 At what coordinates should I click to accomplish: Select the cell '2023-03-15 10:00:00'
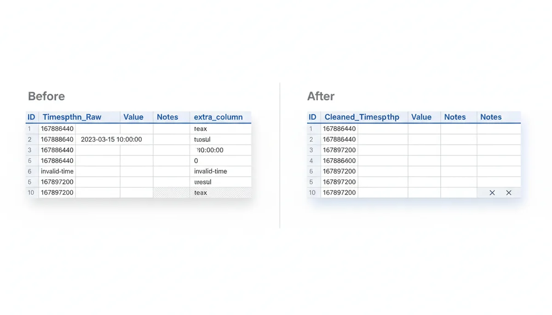point(111,139)
